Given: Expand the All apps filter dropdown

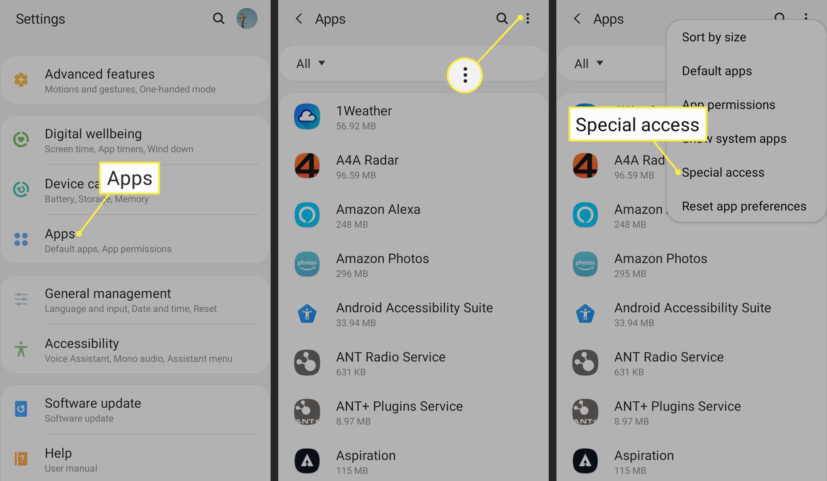Looking at the screenshot, I should click(x=309, y=62).
